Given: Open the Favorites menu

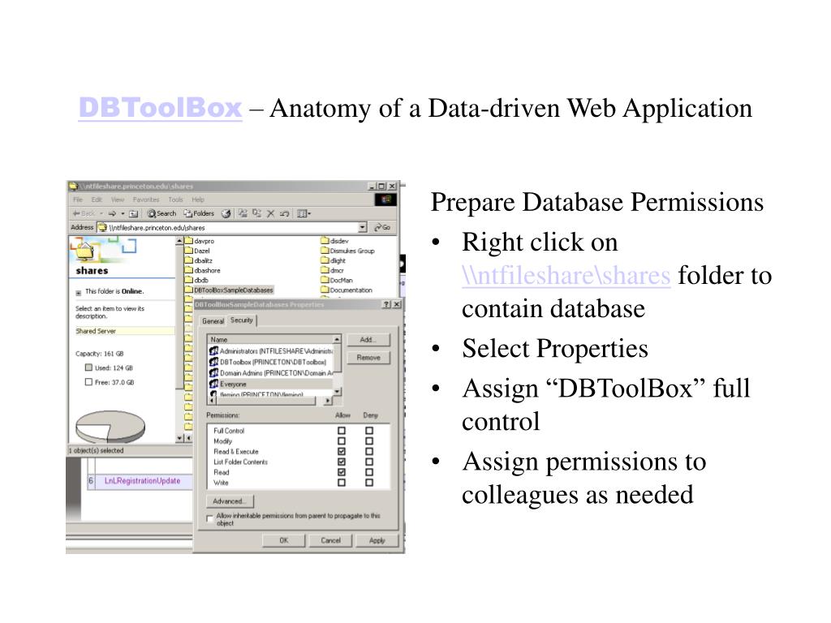Looking at the screenshot, I should [x=146, y=200].
